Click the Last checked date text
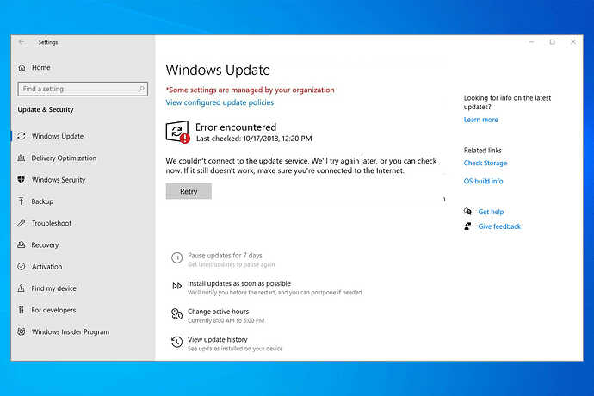Screen dimensions: 594x396 click(x=254, y=139)
